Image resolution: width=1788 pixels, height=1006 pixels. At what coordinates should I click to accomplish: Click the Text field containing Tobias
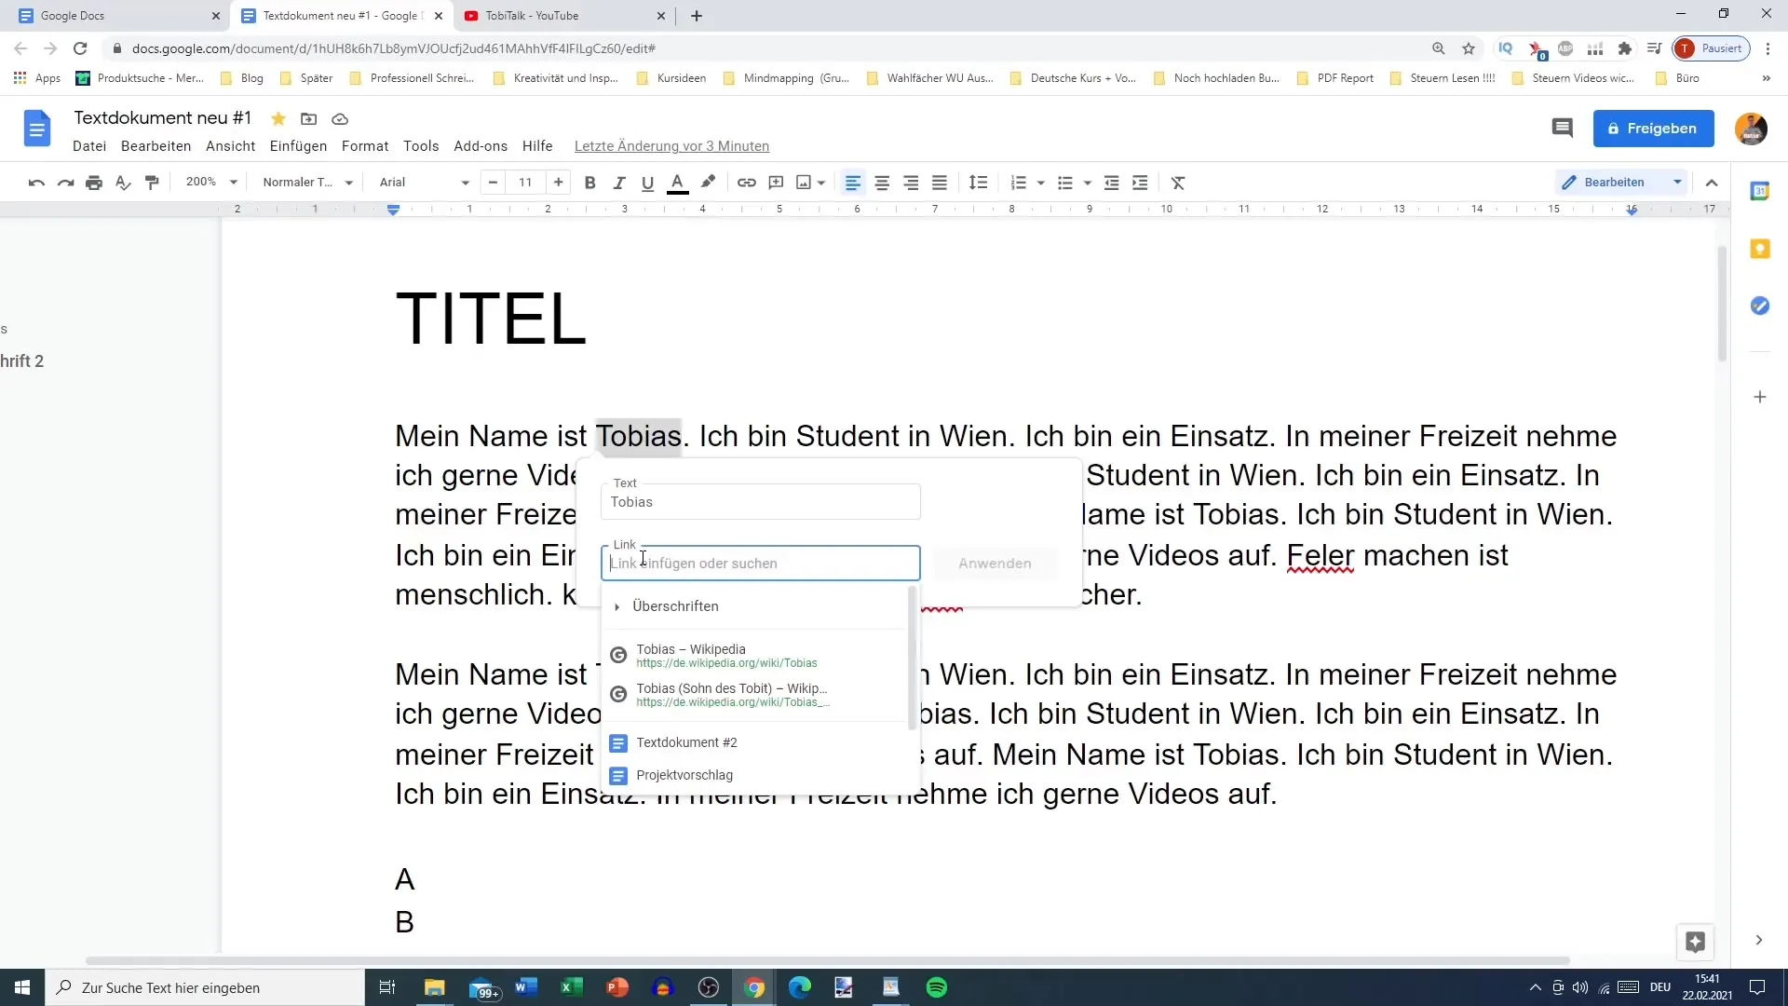coord(761,502)
